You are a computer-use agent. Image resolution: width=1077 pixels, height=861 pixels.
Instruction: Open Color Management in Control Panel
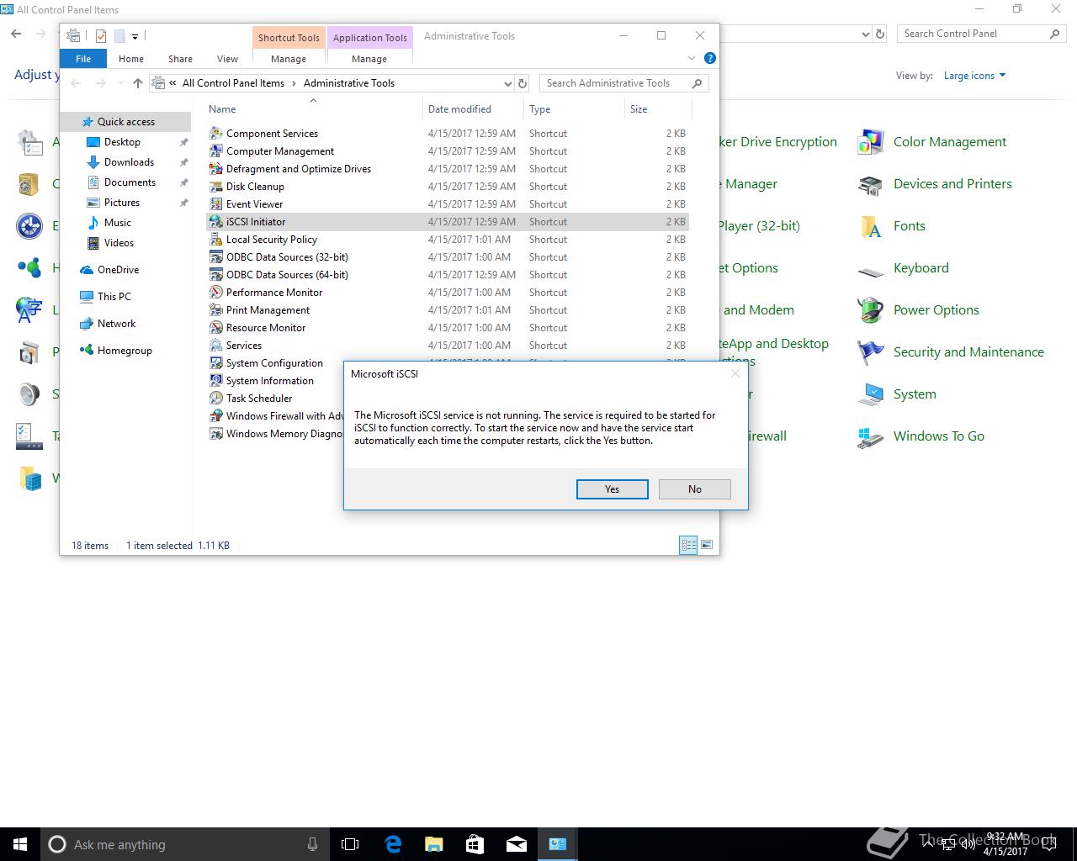tap(932, 142)
